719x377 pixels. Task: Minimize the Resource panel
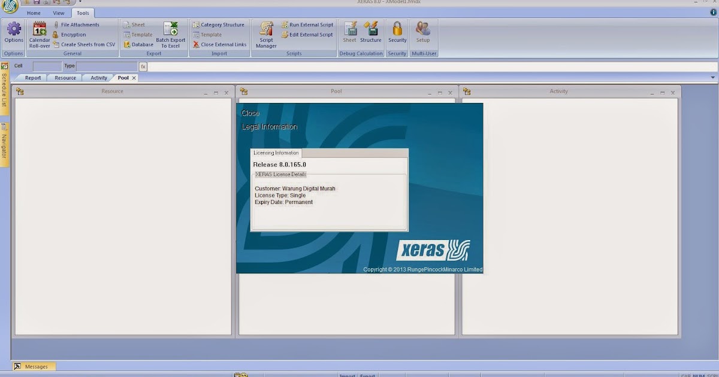[x=206, y=93]
